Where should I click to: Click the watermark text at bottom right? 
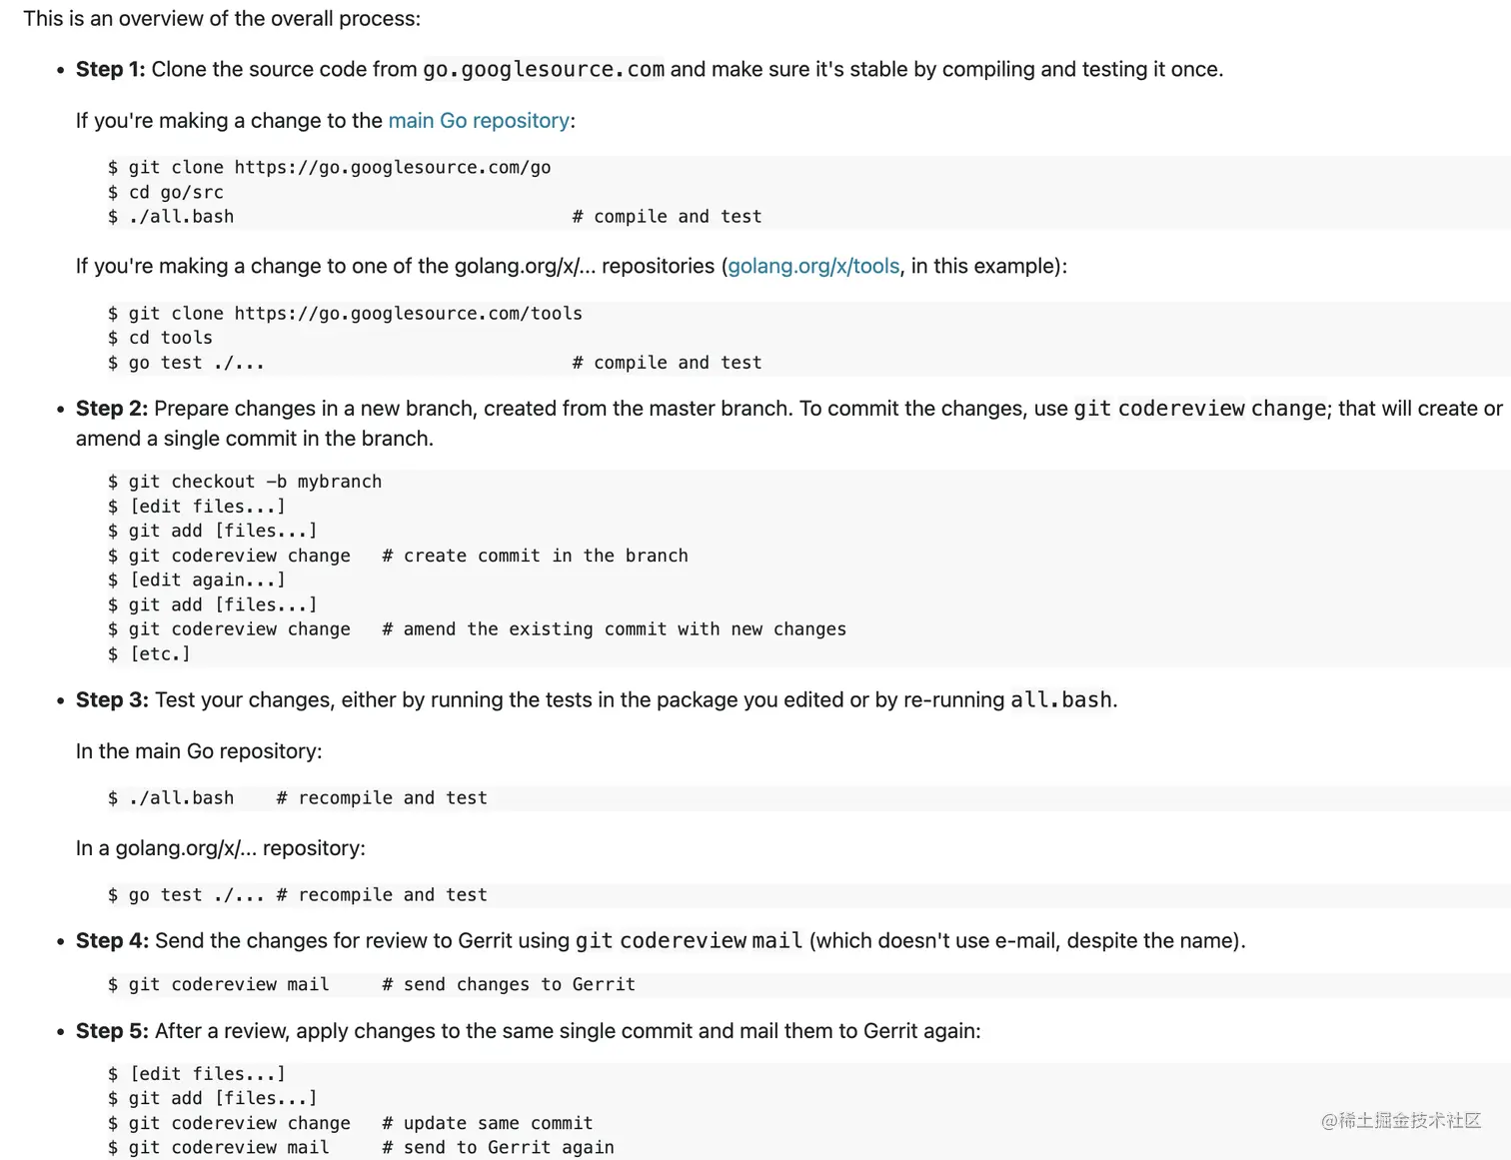click(1400, 1121)
